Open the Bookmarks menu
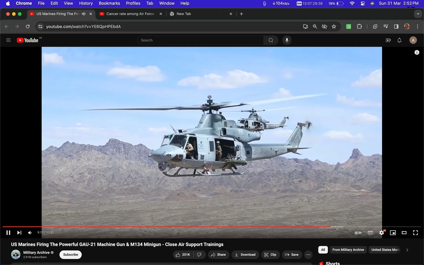424x265 pixels. point(109,3)
